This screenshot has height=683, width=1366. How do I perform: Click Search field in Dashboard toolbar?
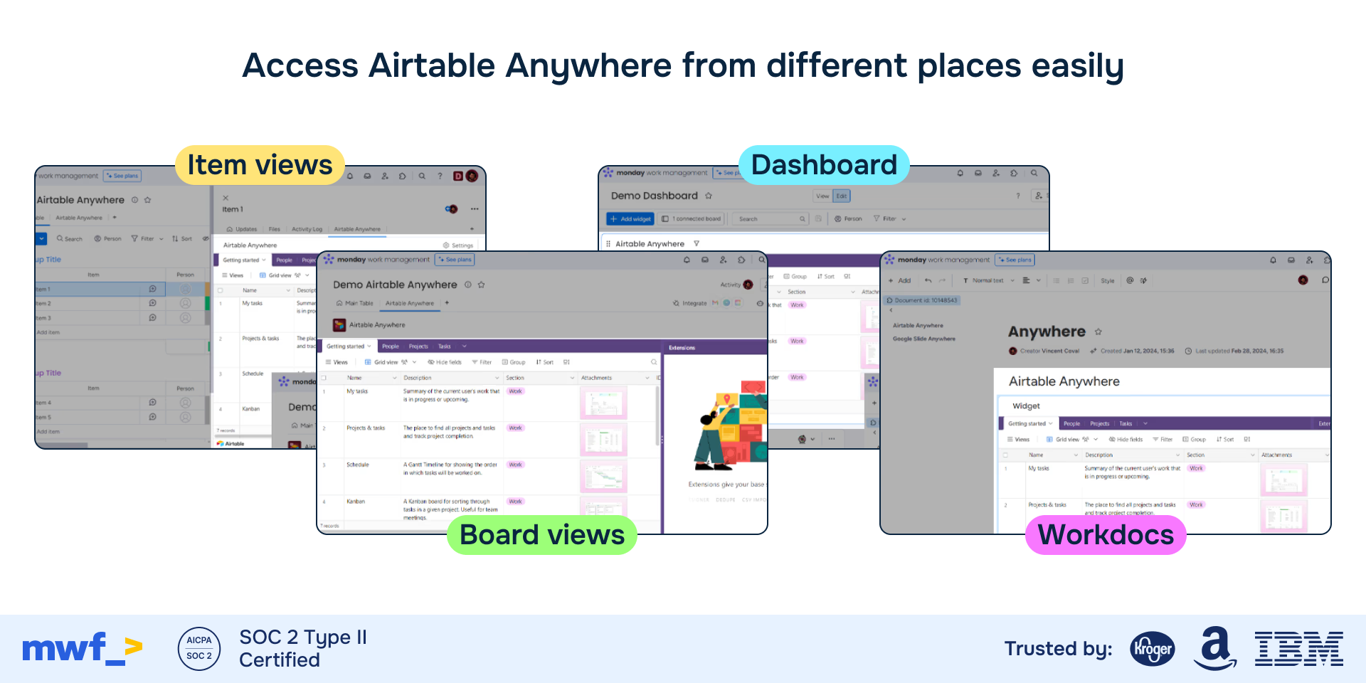pos(771,219)
